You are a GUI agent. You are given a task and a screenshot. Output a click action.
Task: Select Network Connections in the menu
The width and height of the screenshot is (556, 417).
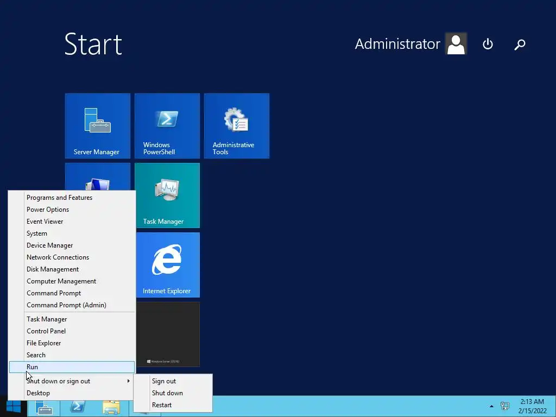72,257
